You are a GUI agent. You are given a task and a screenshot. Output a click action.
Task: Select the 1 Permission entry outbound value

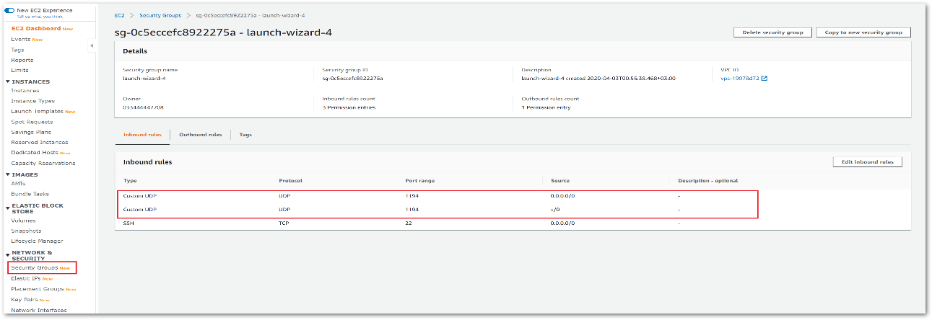[x=546, y=107]
